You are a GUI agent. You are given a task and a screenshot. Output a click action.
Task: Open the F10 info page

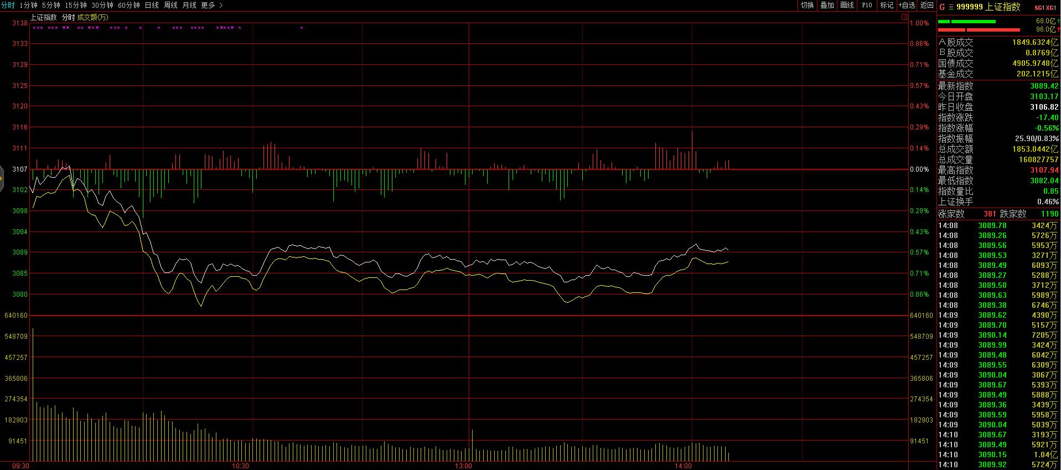(867, 5)
